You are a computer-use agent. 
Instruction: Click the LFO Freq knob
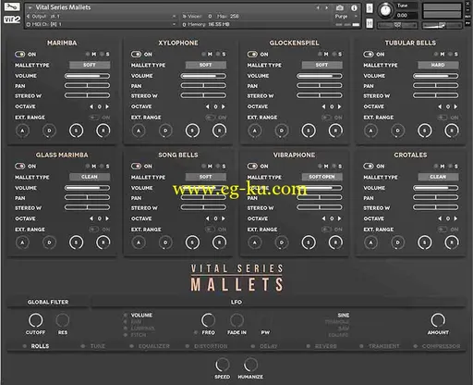(208, 320)
